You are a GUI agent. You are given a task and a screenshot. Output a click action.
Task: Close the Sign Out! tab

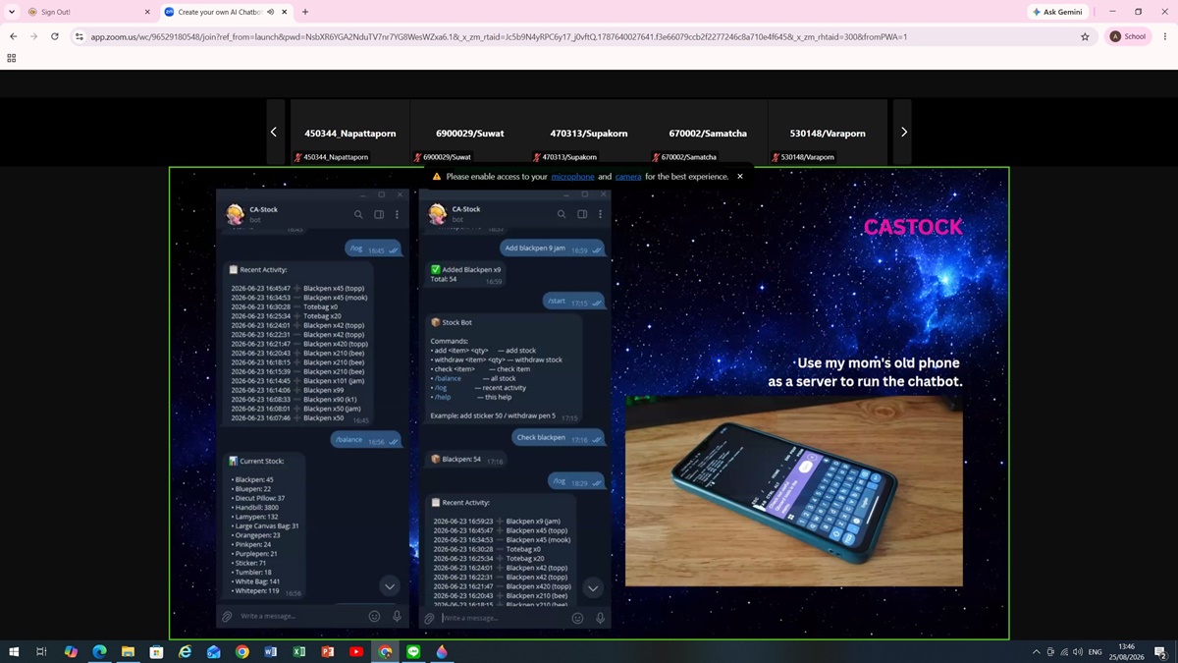click(147, 12)
